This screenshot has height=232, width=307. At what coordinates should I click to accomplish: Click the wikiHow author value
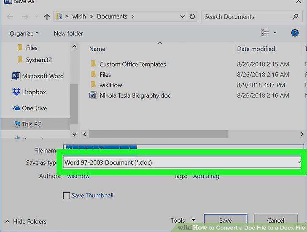coord(78,176)
